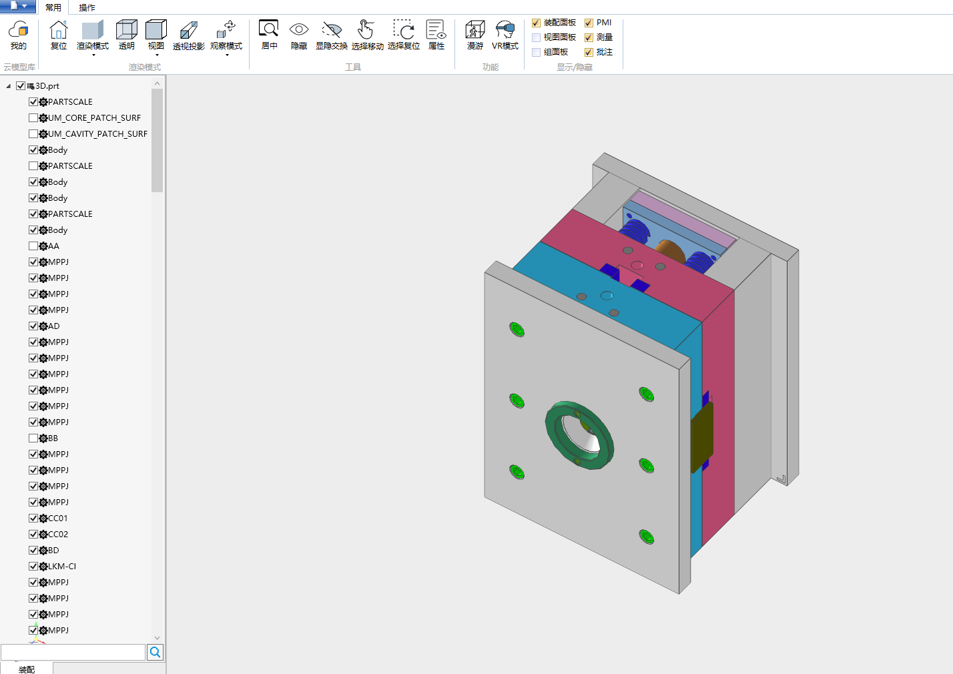
Task: Select the AD tree item label
Action: [x=54, y=326]
